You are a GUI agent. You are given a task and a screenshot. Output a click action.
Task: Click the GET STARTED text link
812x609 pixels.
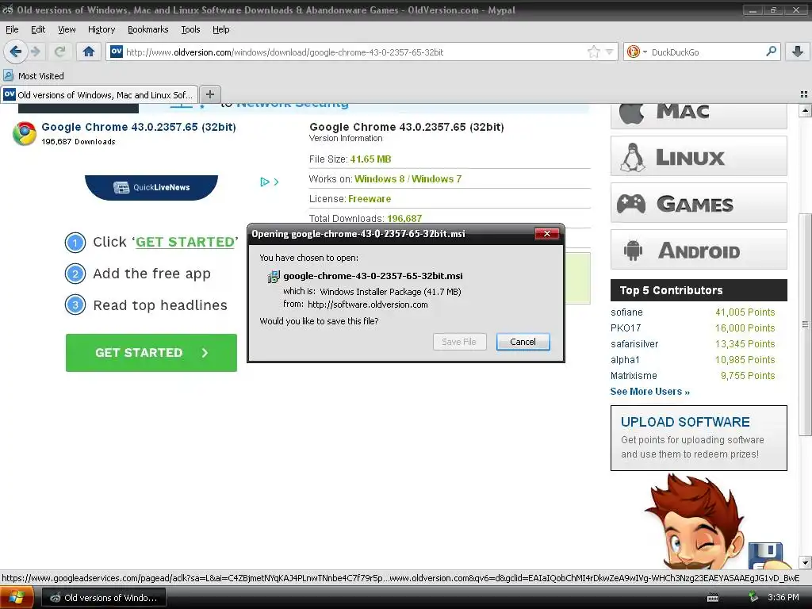(x=185, y=242)
